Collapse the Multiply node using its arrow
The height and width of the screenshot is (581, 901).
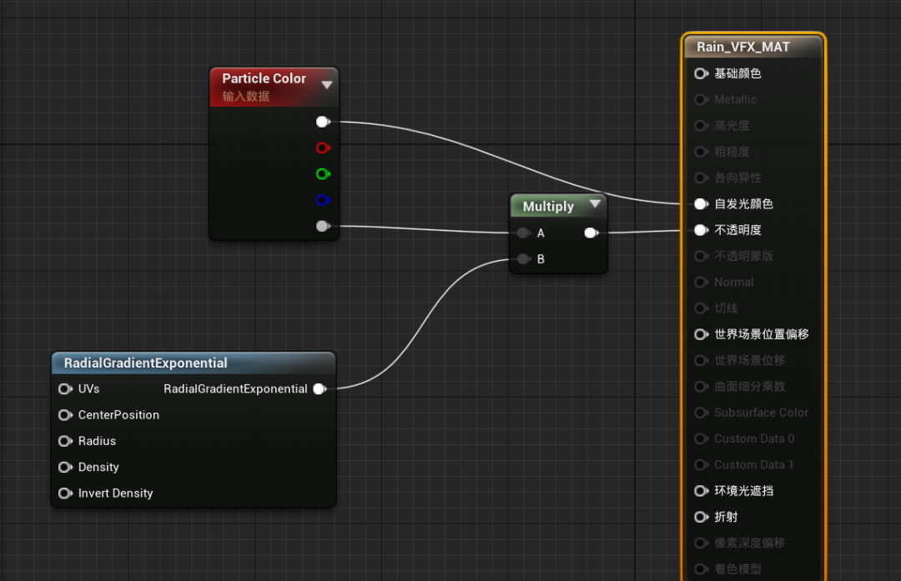[595, 204]
